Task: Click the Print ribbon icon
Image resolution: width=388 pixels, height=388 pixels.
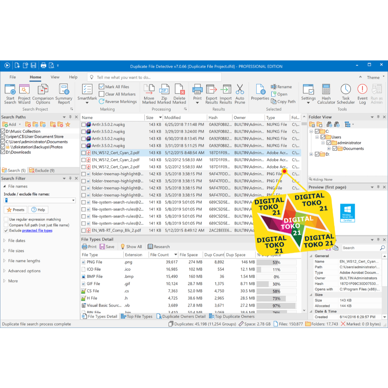Action: pos(197,89)
